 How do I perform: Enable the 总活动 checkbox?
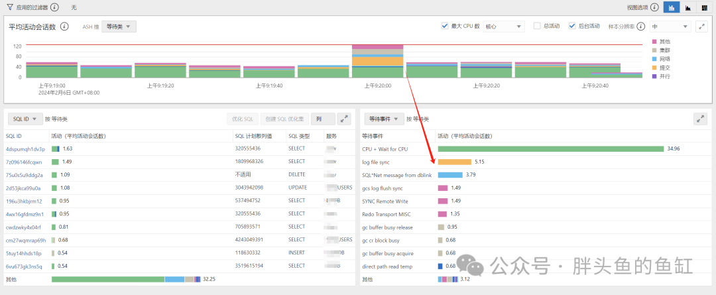coord(537,26)
